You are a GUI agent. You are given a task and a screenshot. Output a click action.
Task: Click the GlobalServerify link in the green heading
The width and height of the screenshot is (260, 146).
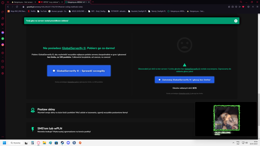click(x=74, y=48)
